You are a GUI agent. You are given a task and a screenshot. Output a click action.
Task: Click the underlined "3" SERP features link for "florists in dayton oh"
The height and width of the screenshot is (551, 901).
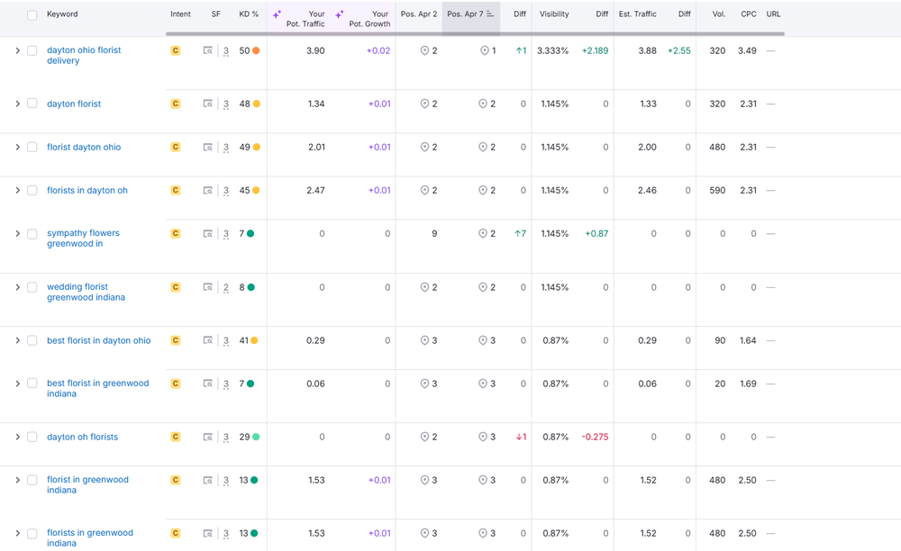tap(225, 190)
